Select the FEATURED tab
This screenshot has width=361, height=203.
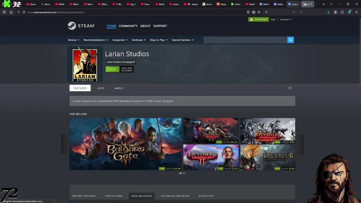(80, 88)
